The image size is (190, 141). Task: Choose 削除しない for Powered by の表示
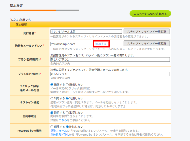67,127
